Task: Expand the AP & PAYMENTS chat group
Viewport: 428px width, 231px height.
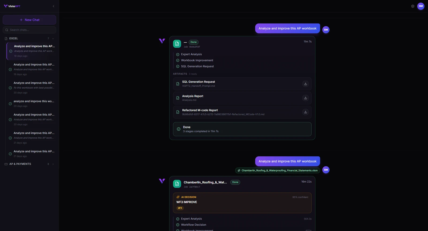Action: tap(53, 164)
